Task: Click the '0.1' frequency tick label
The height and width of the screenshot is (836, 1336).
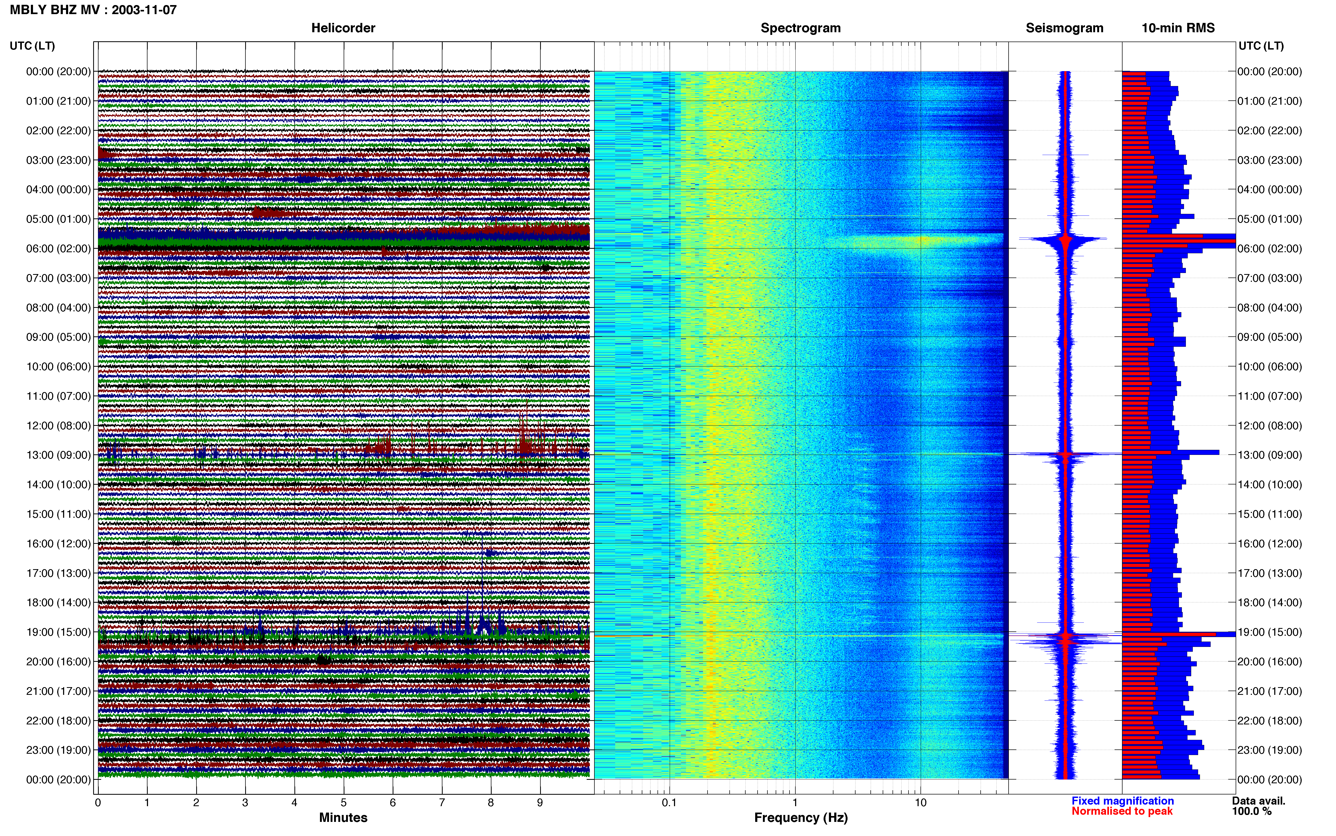Action: tap(669, 803)
